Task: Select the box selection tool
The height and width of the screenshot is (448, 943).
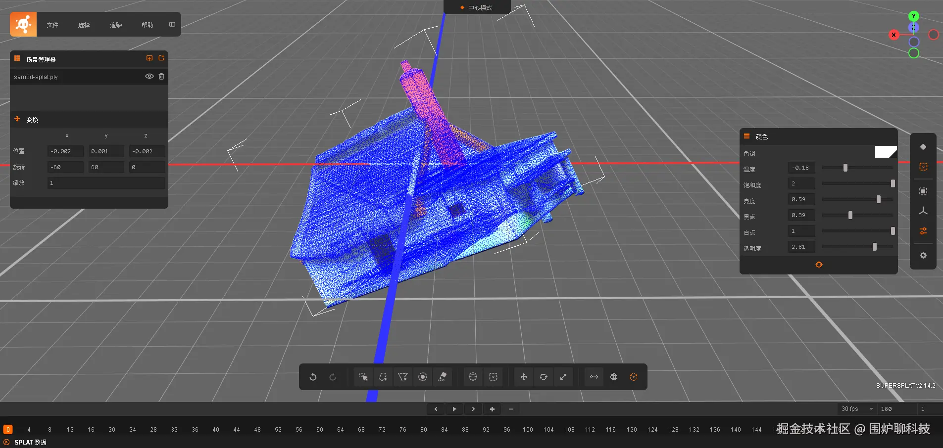Action: pyautogui.click(x=493, y=377)
